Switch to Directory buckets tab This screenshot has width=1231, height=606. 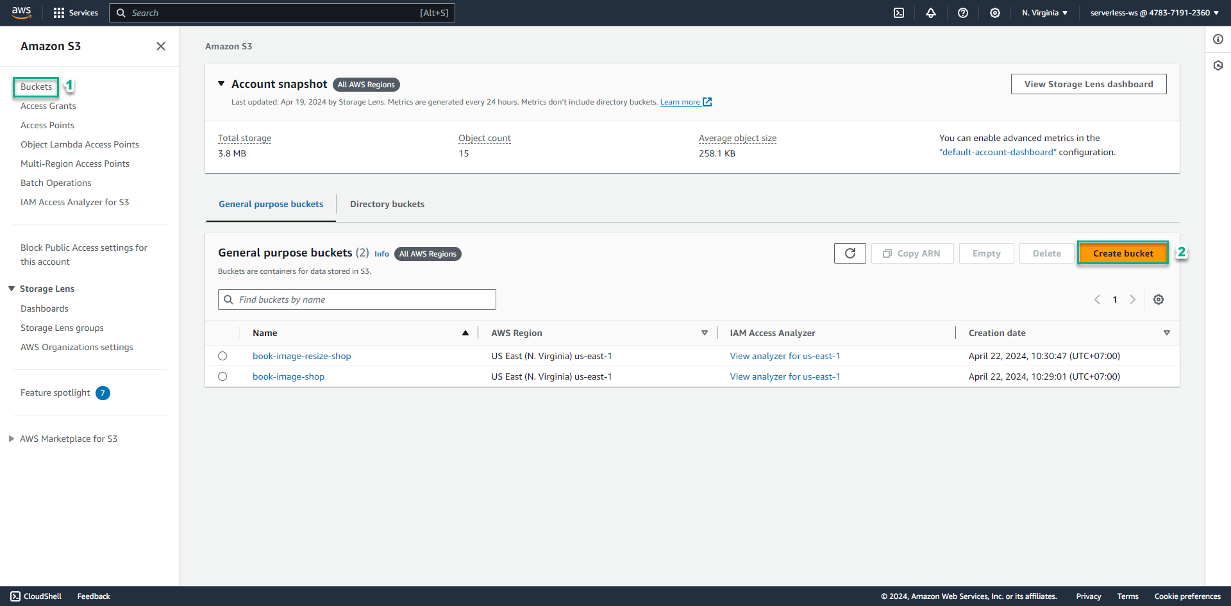[387, 204]
